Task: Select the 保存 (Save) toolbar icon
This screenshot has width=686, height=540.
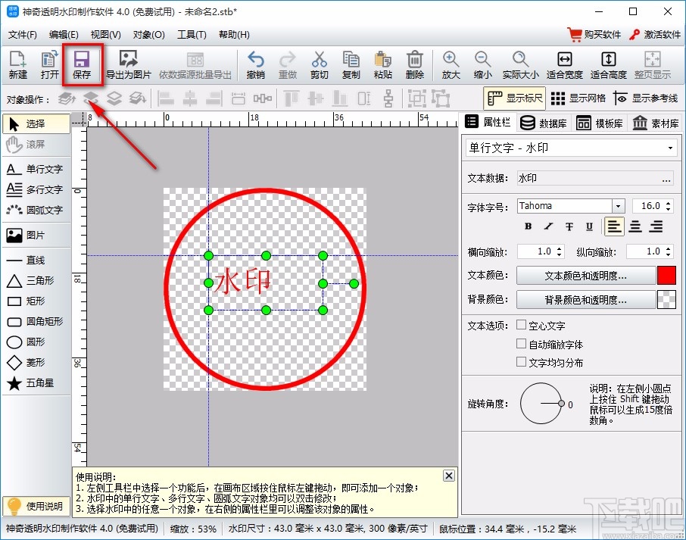Action: coord(83,65)
